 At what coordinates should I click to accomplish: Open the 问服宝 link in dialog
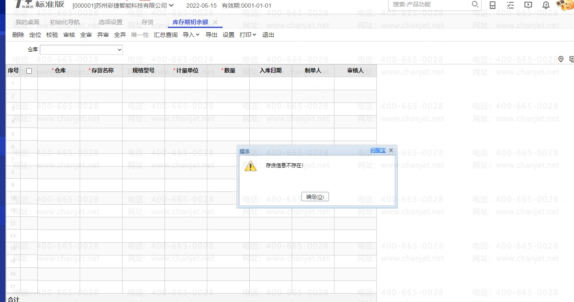coord(378,150)
